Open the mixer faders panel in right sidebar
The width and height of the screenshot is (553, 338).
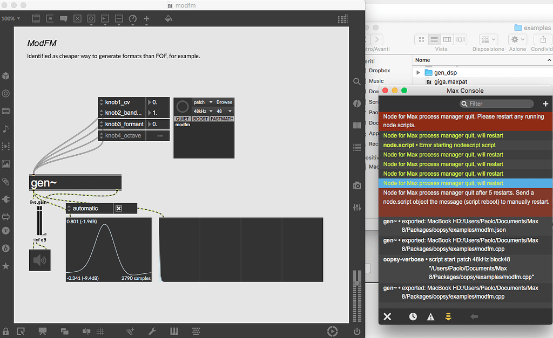coord(356,207)
